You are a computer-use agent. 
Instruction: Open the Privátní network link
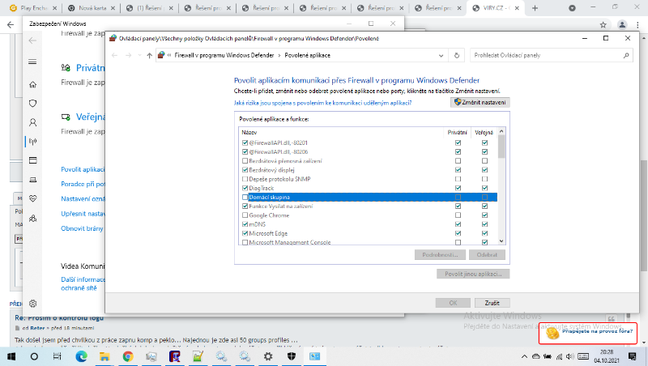91,68
